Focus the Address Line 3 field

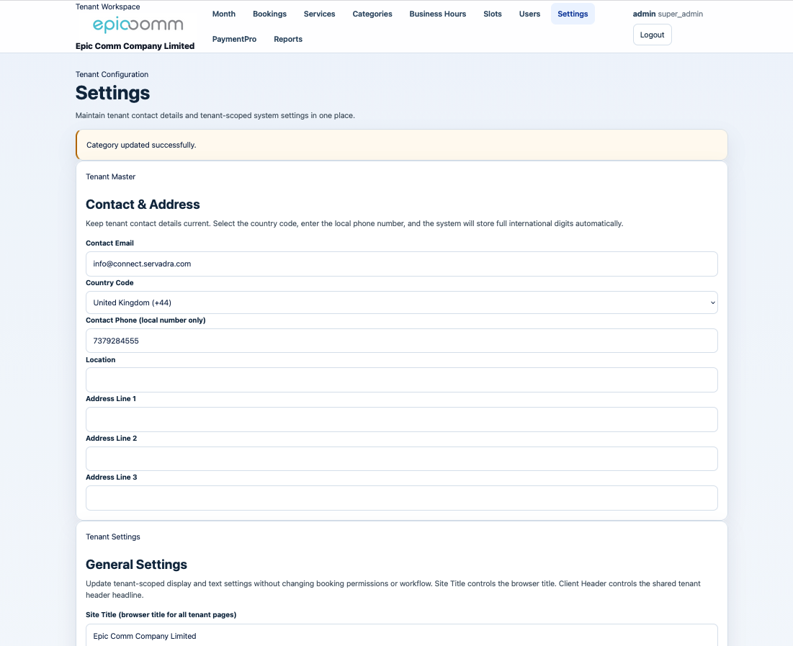click(x=401, y=498)
